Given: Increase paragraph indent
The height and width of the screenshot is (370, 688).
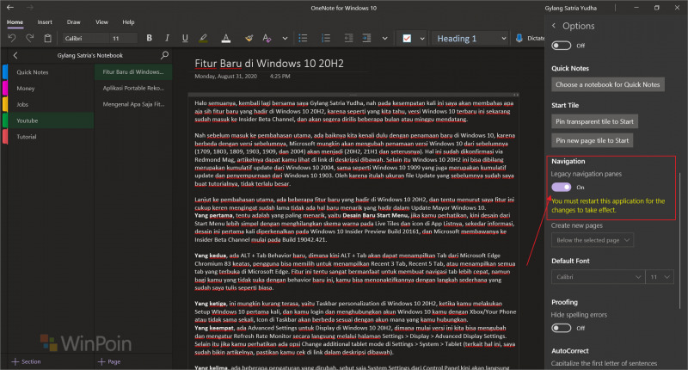Looking at the screenshot, I should point(366,38).
